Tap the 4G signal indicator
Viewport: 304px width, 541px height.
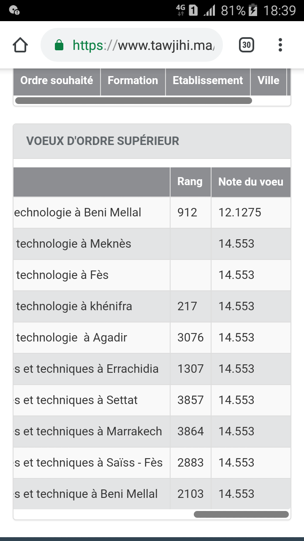(181, 10)
